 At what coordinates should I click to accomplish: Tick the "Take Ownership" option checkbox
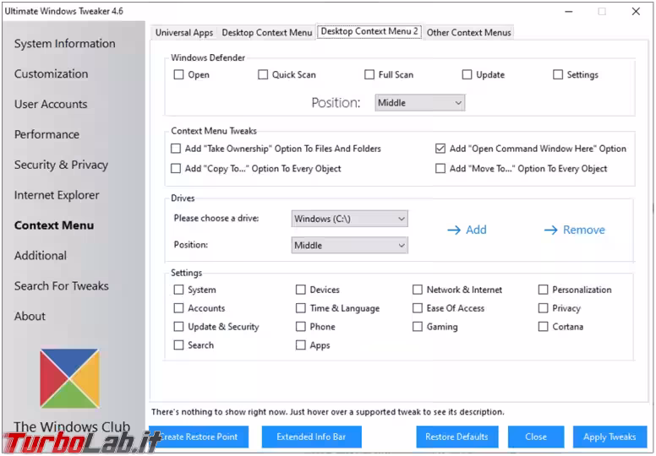(176, 149)
